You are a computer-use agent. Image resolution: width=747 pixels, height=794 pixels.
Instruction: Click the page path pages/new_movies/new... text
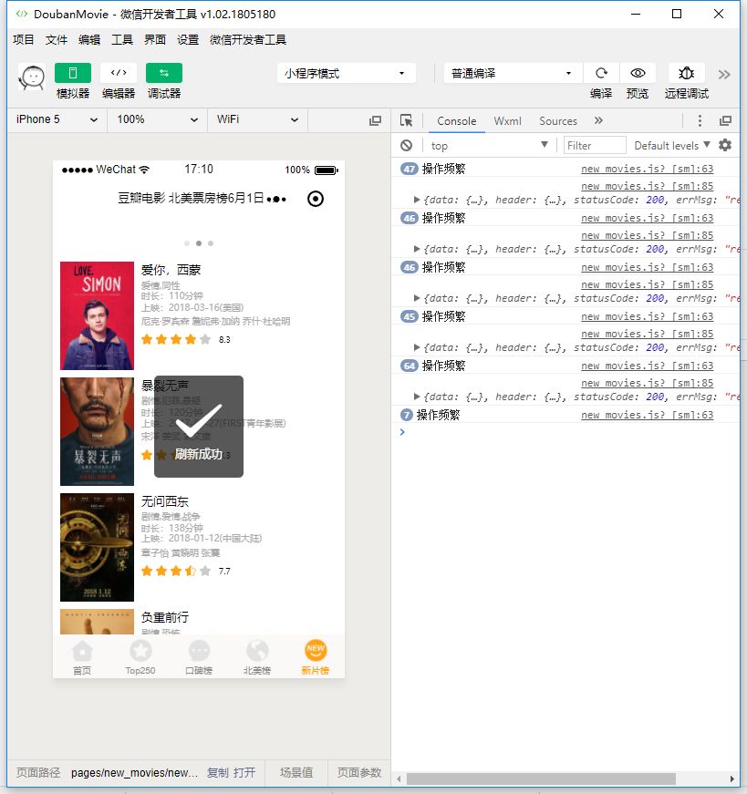point(134,773)
